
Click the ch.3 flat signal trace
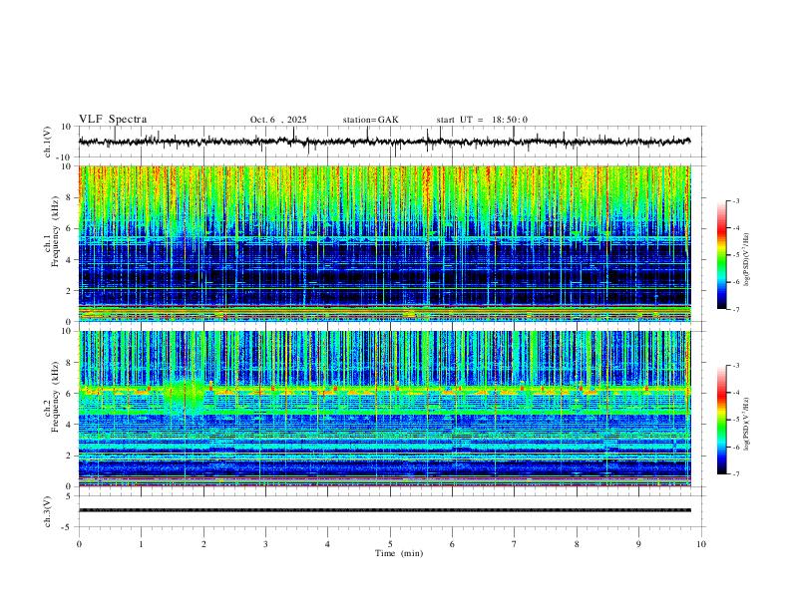(x=384, y=510)
